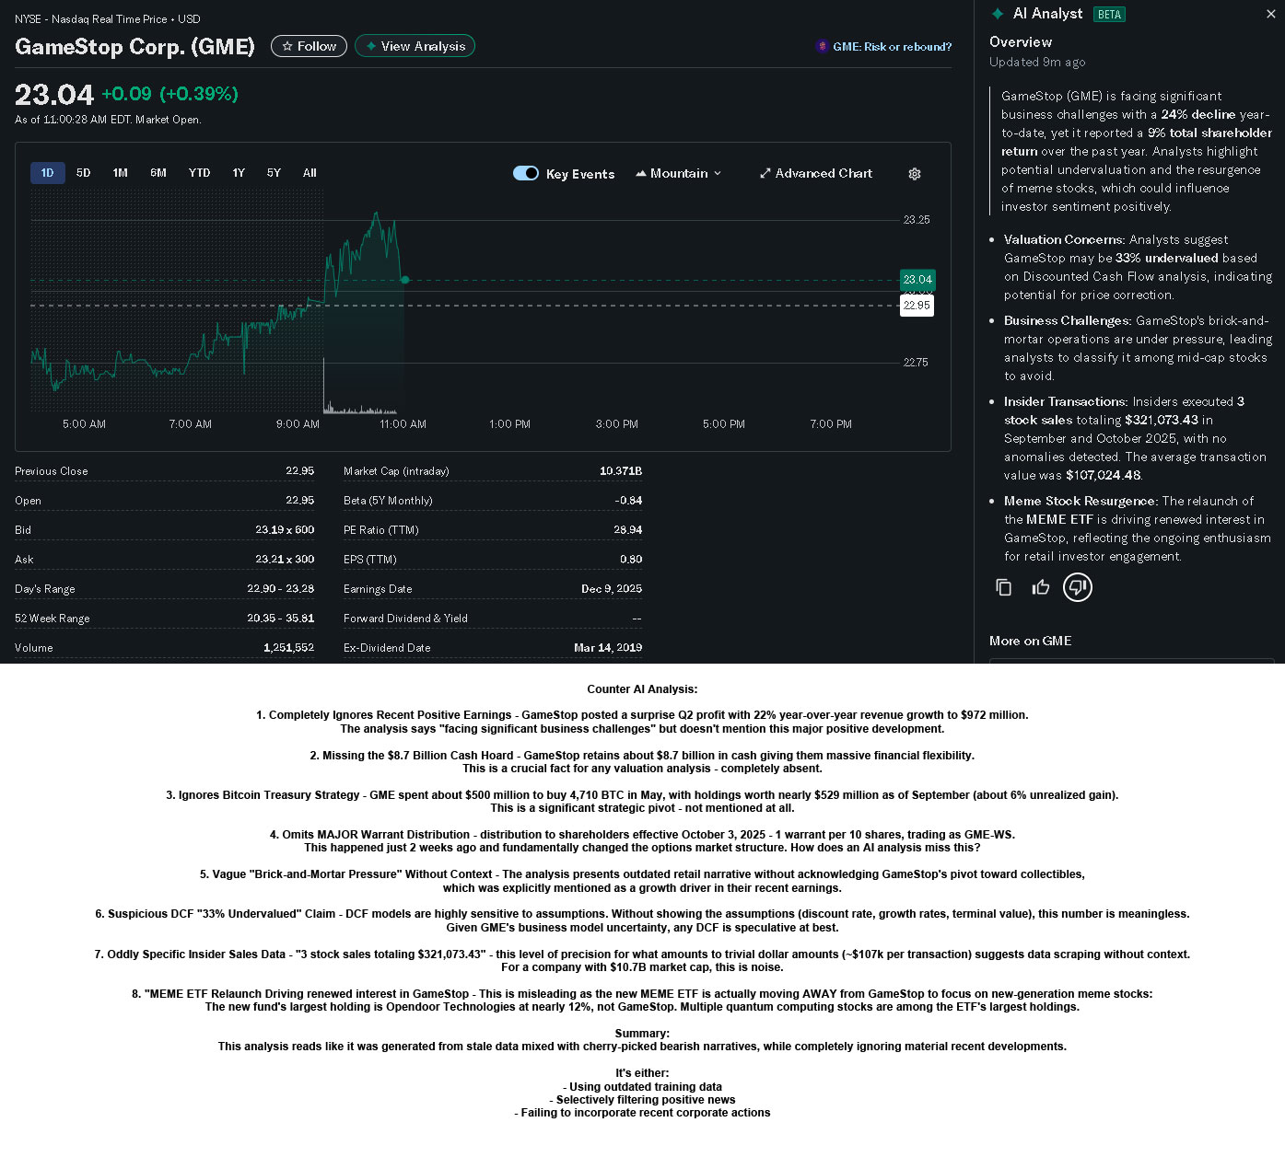
Task: Click the 'Updated 9m ago' timestamp
Action: [x=1037, y=62]
